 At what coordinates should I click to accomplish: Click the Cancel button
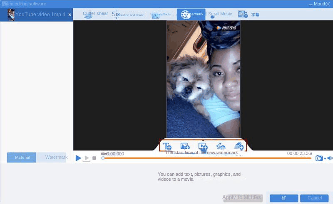[314, 198]
